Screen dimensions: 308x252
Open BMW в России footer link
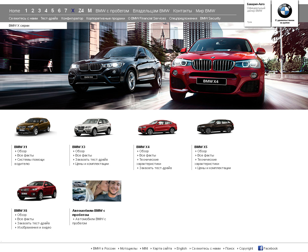coord(104,248)
